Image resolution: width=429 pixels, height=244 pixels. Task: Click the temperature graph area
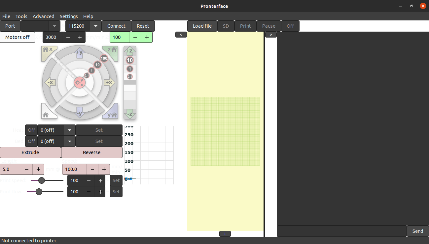point(149,155)
